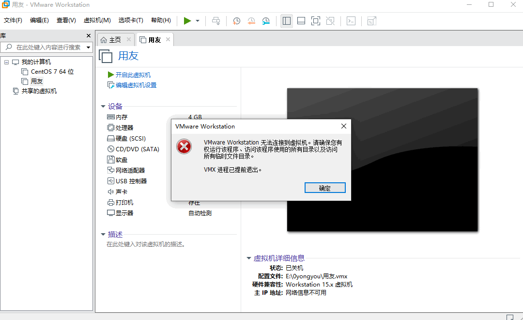Select 用友 in the library tree
523x320 pixels.
(37, 81)
